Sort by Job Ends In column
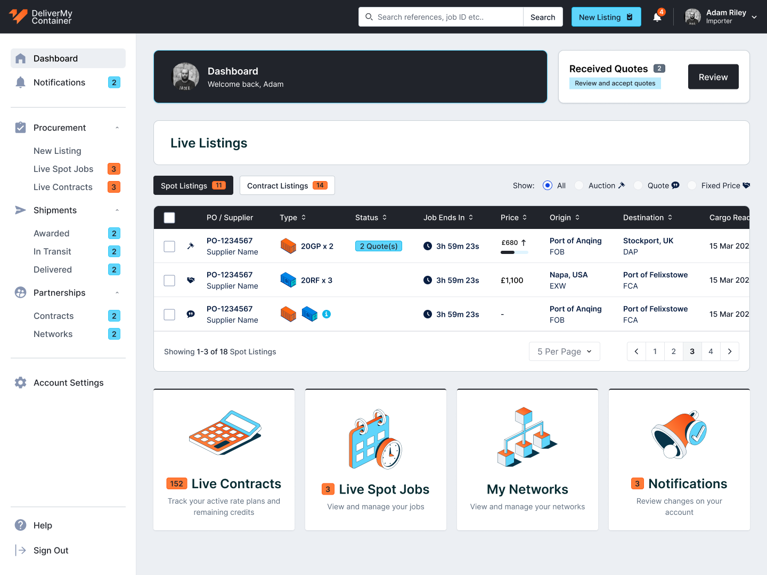Image resolution: width=767 pixels, height=575 pixels. pos(448,217)
